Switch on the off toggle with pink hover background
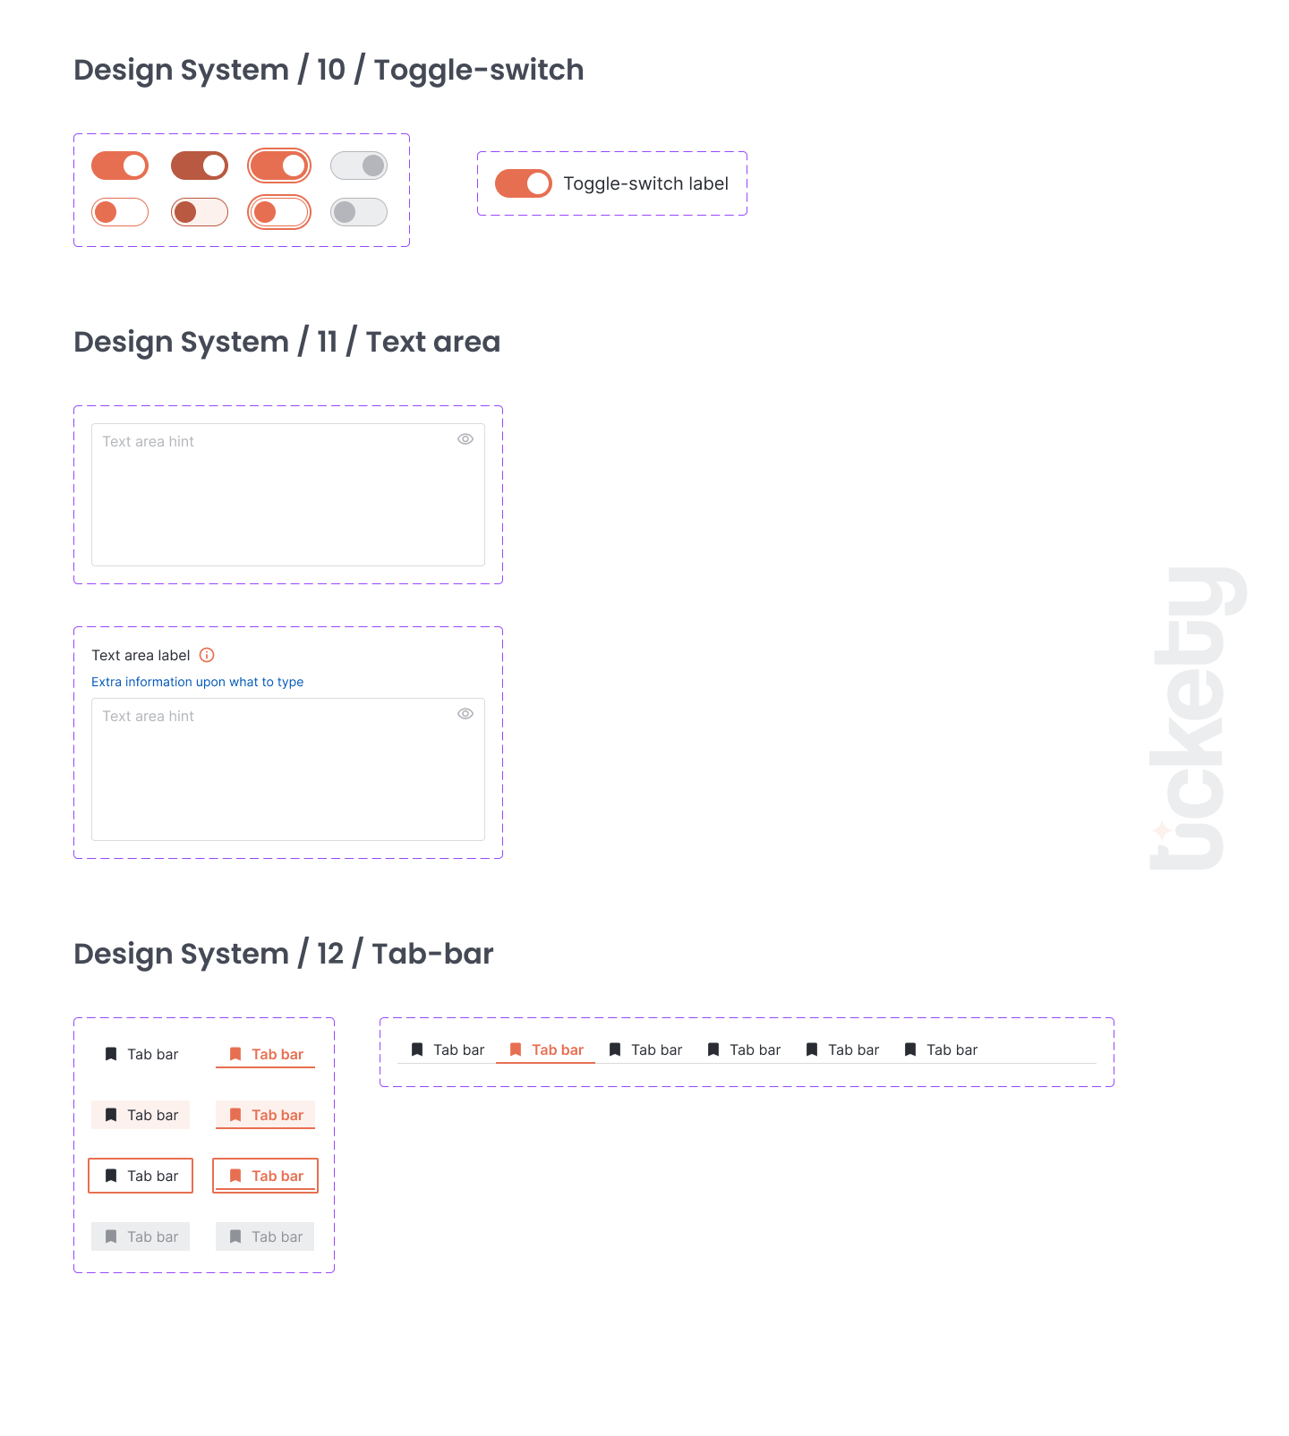Image resolution: width=1289 pixels, height=1436 pixels. [x=200, y=212]
